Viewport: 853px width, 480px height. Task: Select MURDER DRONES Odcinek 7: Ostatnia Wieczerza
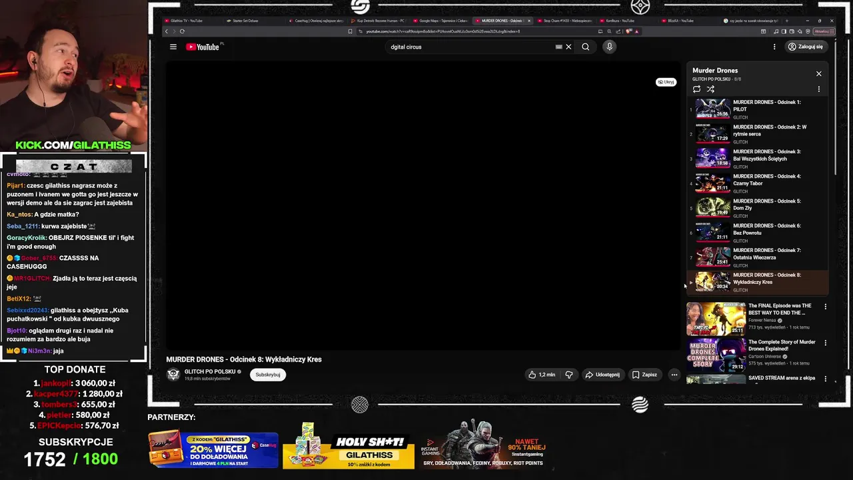(758, 257)
